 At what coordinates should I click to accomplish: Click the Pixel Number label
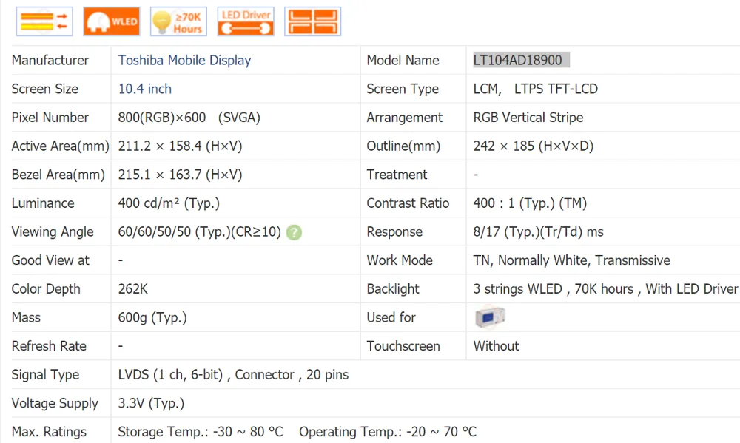pos(50,118)
